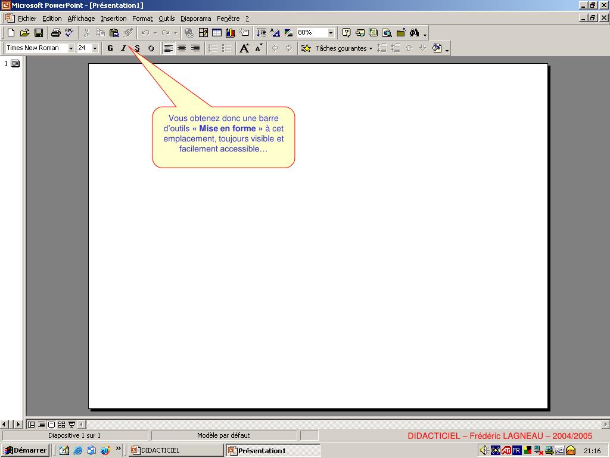The image size is (610, 458).
Task: Save the presentation with the floppy disk icon
Action: click(39, 33)
